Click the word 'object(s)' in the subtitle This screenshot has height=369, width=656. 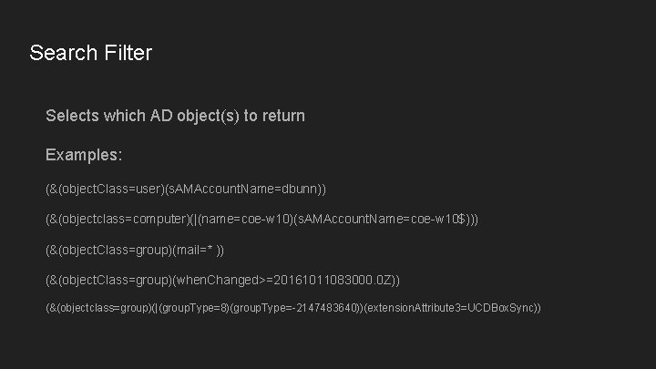[208, 116]
